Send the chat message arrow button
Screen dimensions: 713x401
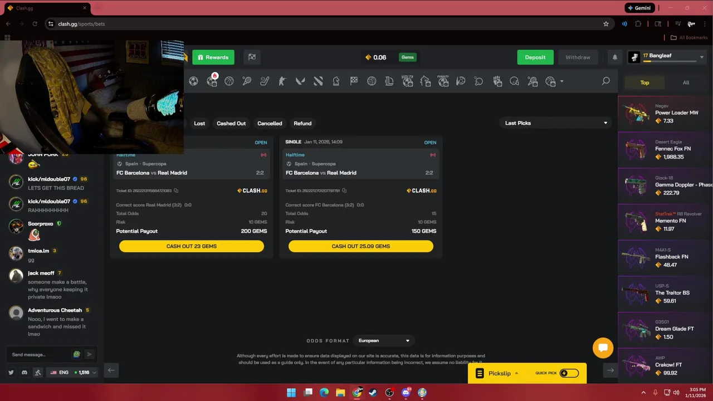(89, 354)
